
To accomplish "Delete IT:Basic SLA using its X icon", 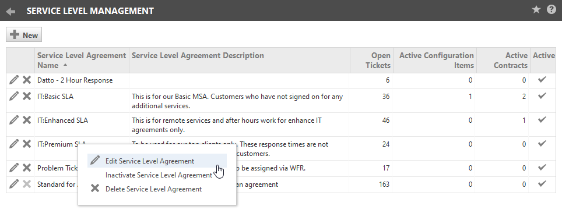I will (27, 96).
